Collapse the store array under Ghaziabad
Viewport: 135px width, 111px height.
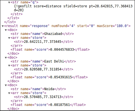point(9,38)
